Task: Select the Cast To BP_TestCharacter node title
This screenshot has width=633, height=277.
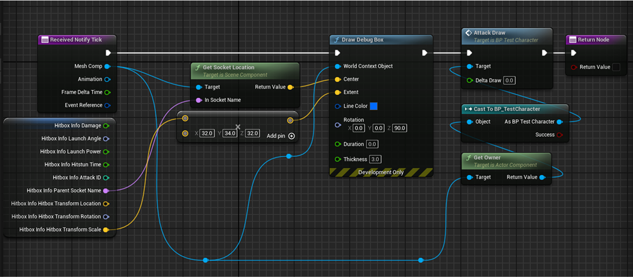Action: coord(507,109)
